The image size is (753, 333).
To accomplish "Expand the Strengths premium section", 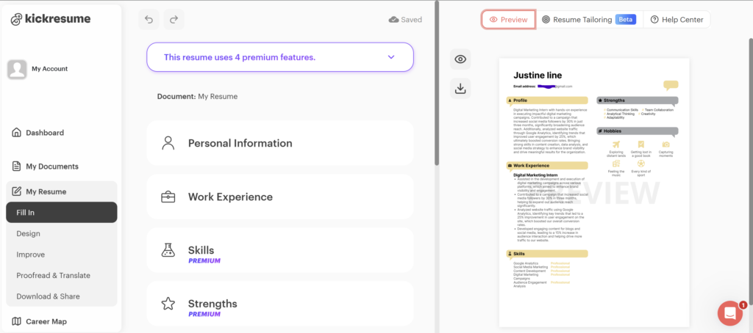I will pyautogui.click(x=280, y=303).
